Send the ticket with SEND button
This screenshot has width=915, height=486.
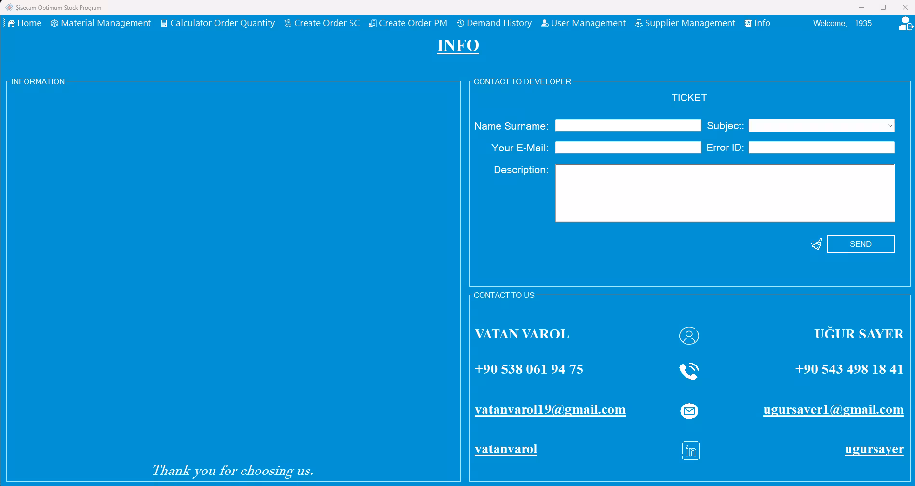[861, 244]
